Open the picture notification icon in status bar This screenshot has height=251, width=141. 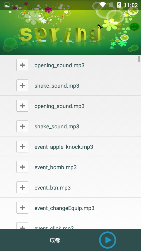tap(7, 5)
